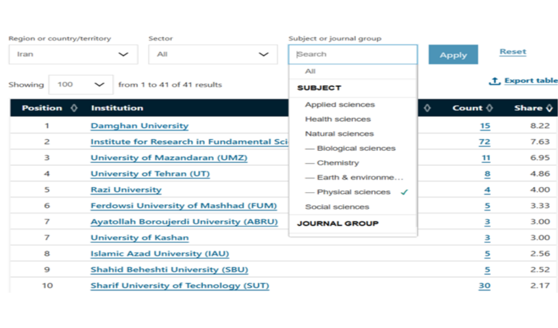The height and width of the screenshot is (328, 558).
Task: Select Natural sciences subject option
Action: [339, 134]
